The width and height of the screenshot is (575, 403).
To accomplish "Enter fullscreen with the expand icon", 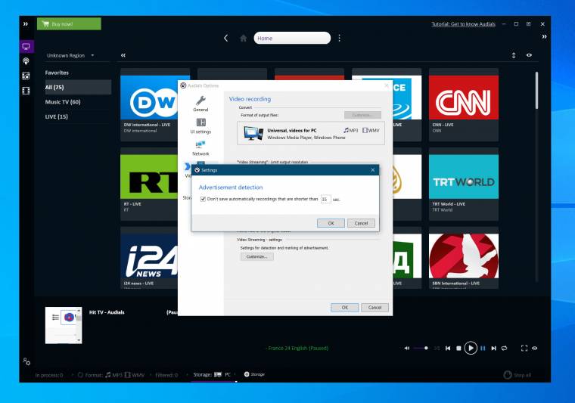I will pos(524,348).
